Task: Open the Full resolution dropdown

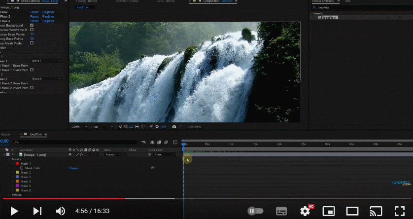Action: point(103,127)
